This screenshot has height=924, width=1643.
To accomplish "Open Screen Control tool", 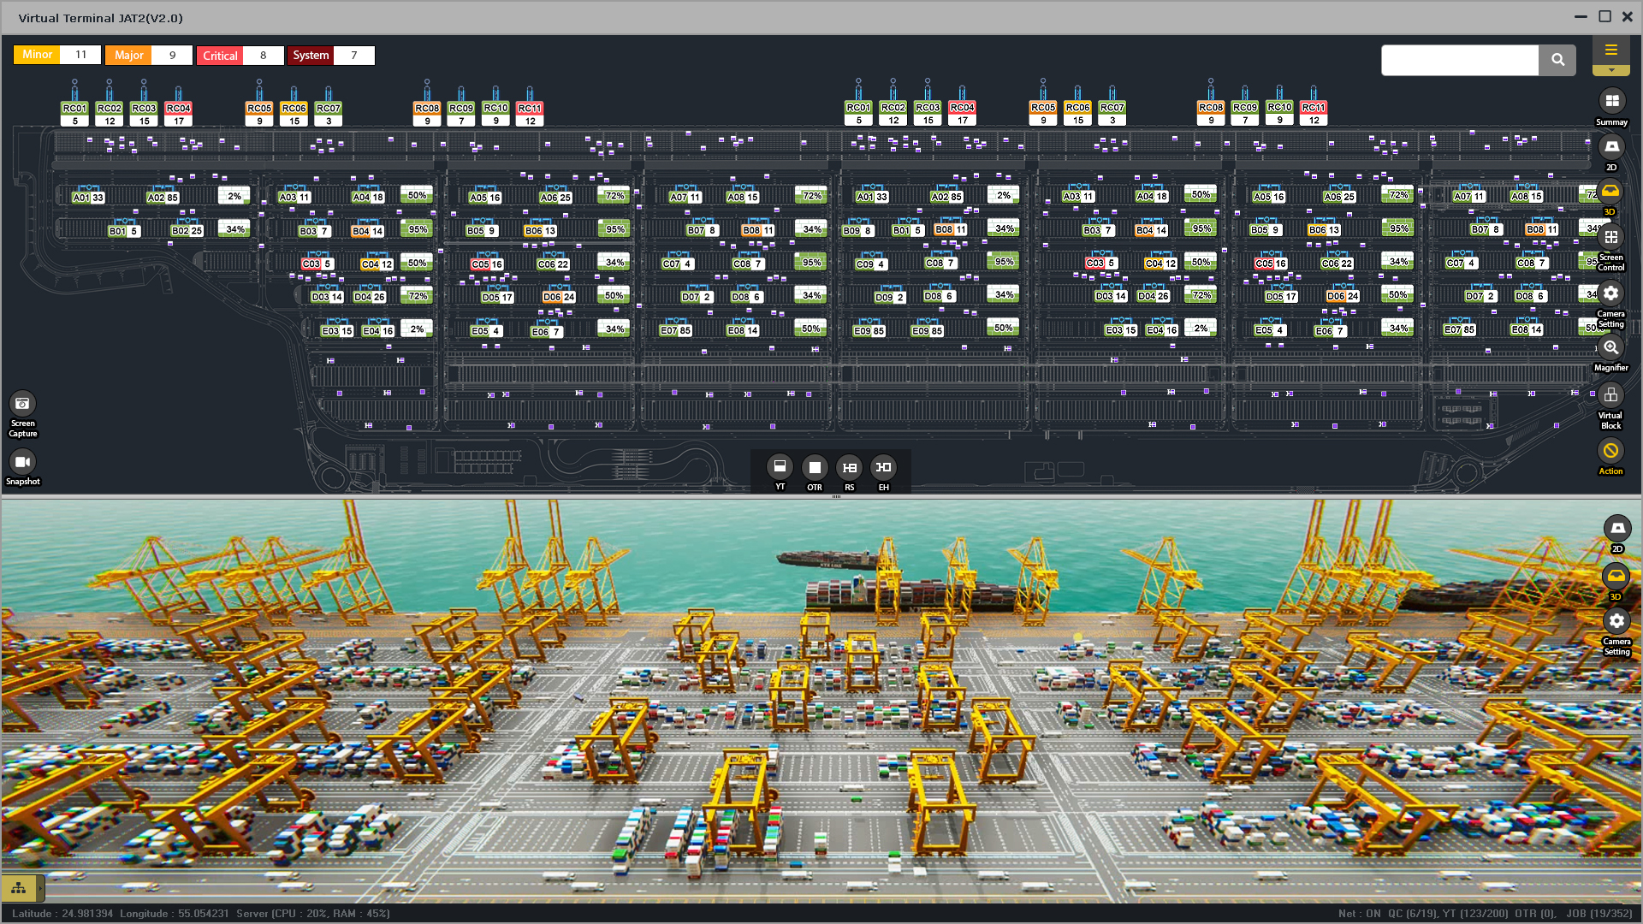I will [x=1610, y=237].
